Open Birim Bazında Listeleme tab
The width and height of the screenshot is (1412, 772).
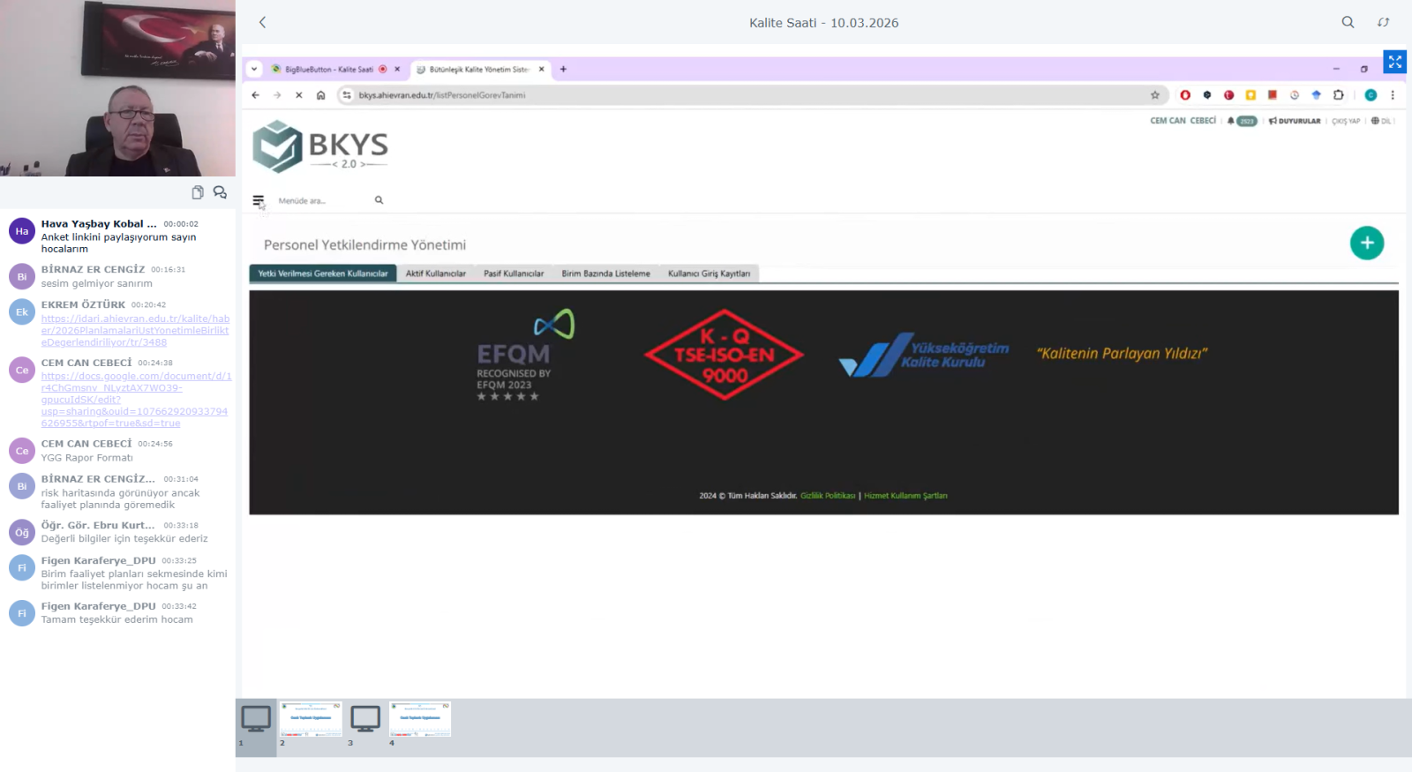coord(605,274)
